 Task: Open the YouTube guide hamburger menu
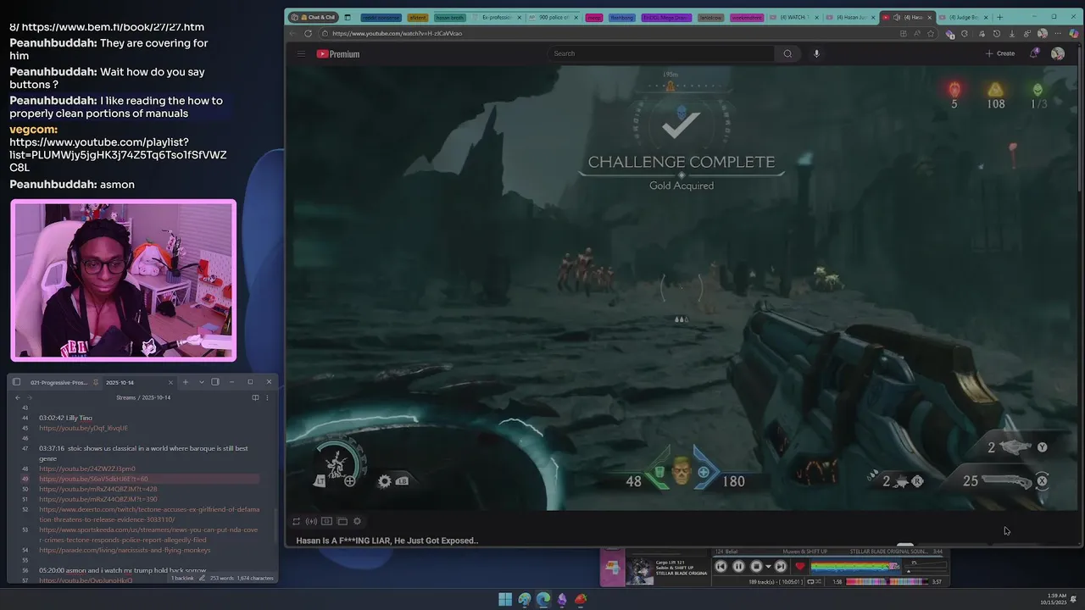pyautogui.click(x=300, y=53)
